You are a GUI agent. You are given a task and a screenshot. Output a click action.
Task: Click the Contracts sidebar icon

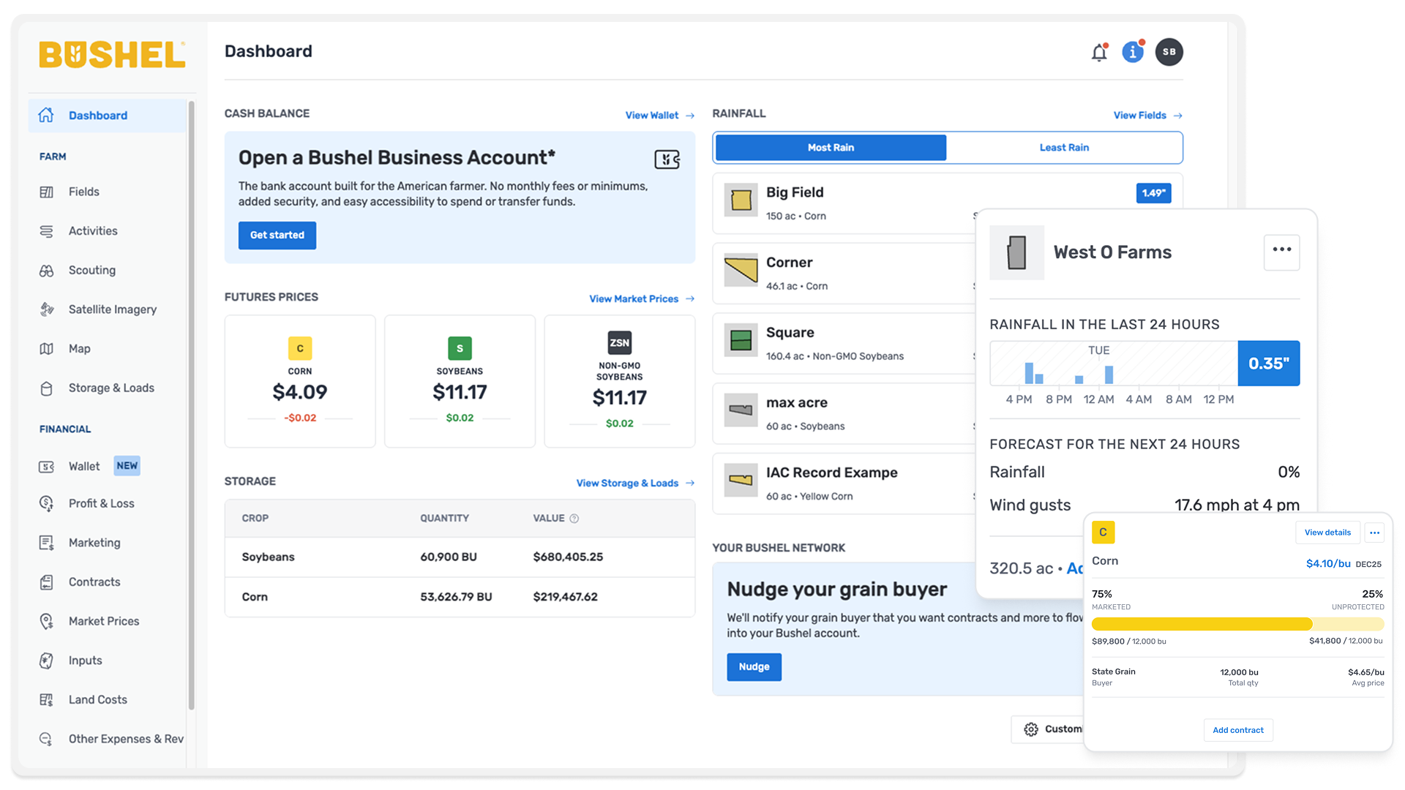pos(46,582)
